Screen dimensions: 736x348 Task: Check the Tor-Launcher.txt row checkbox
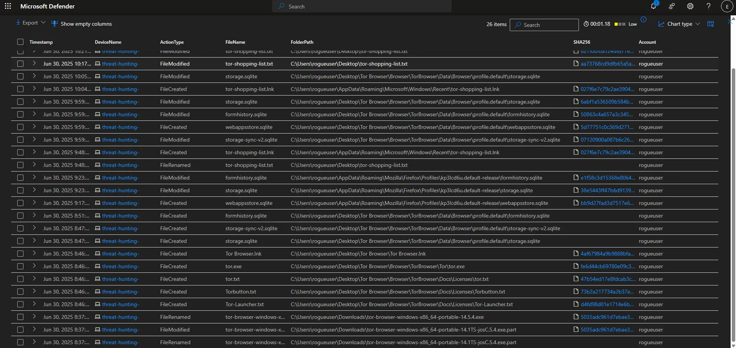point(20,304)
